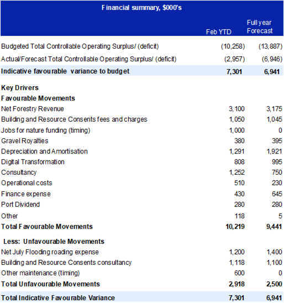Select Total Favourable Movements Feb YTD value 10,219
This screenshot has height=303, width=284.
(235, 227)
